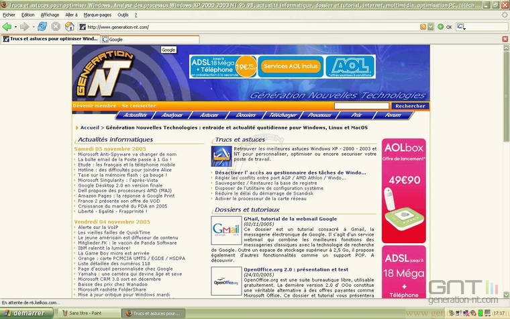510x319 pixels.
Task: Click the Forward arrow in the toolbar
Action: [24, 27]
